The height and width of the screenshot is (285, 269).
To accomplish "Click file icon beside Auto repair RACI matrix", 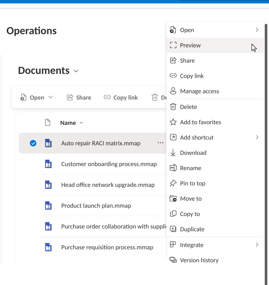I will click(x=48, y=143).
